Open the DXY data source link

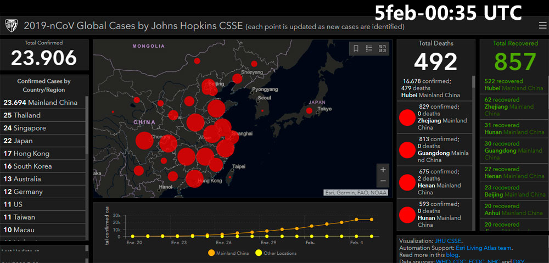coord(519,261)
